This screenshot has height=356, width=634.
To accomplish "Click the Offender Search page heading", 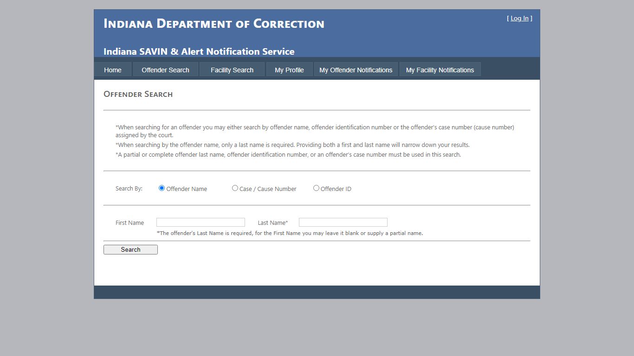I will (x=138, y=94).
